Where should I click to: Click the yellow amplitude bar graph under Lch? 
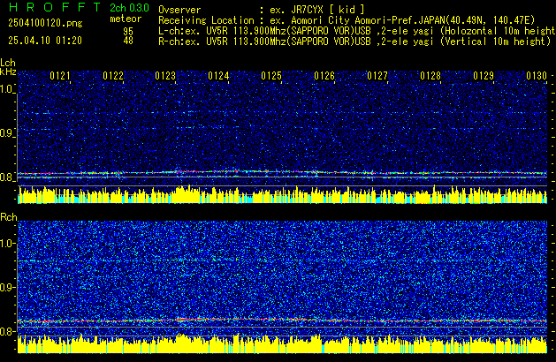[x=282, y=195]
